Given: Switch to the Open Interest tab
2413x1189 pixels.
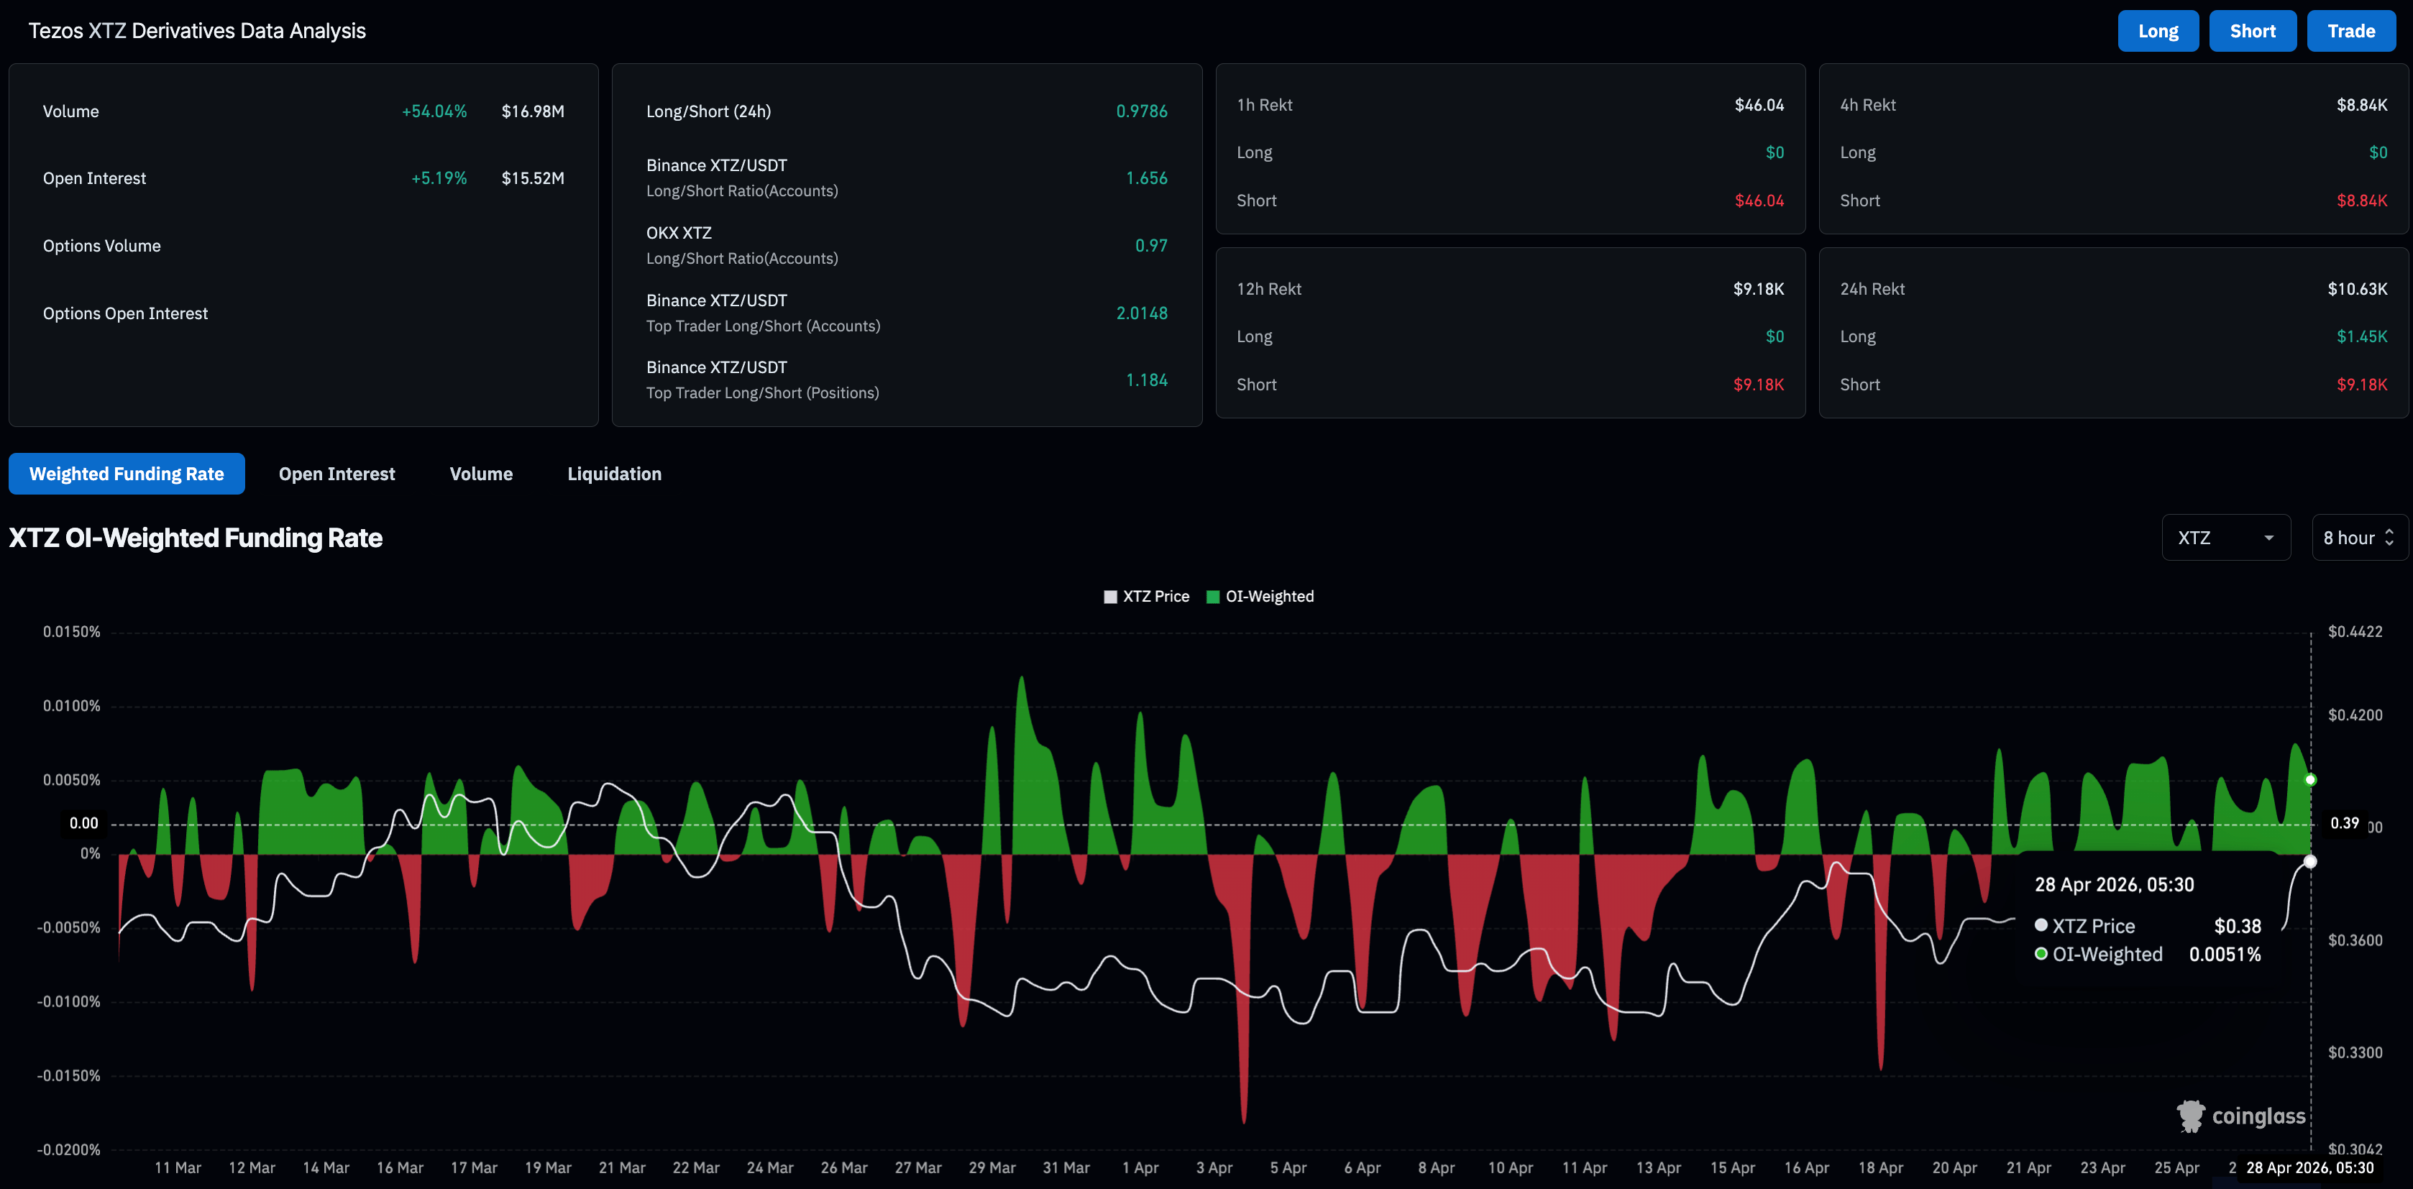Looking at the screenshot, I should (x=336, y=474).
